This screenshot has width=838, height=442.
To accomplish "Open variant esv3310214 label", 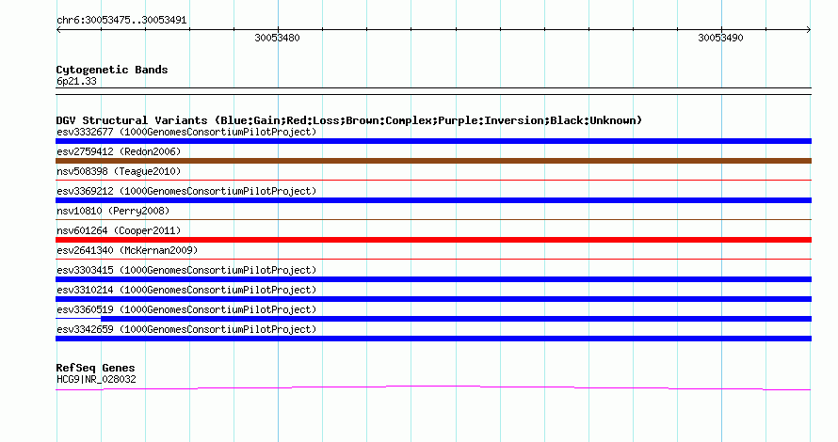I will pyautogui.click(x=186, y=290).
